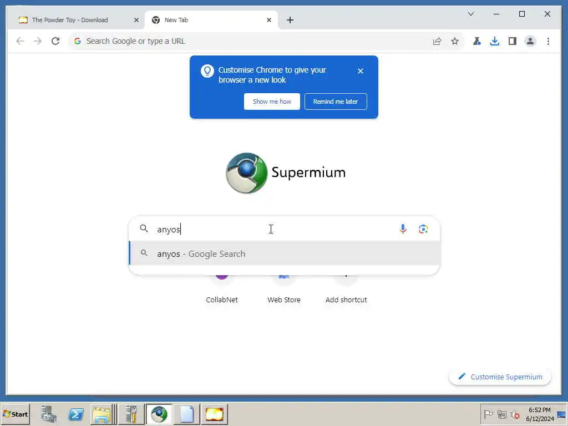The height and width of the screenshot is (426, 568).
Task: Open the tools taskbar icon
Action: [x=131, y=414]
